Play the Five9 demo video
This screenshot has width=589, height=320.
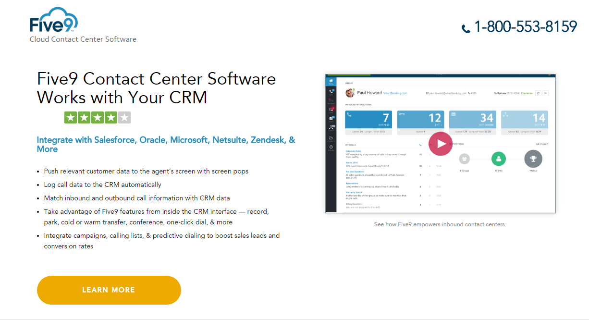[441, 144]
